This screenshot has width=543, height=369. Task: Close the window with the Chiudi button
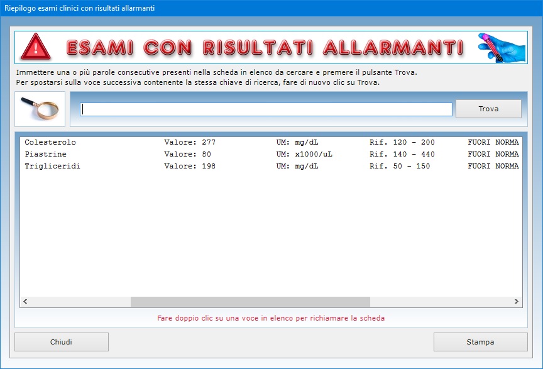[x=62, y=342]
